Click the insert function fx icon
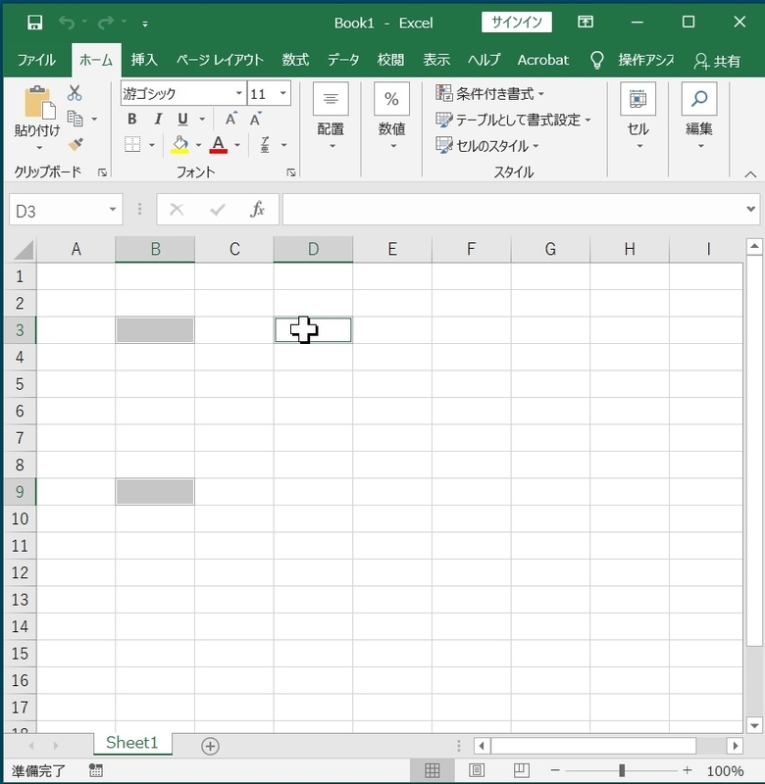This screenshot has height=784, width=765. tap(257, 210)
